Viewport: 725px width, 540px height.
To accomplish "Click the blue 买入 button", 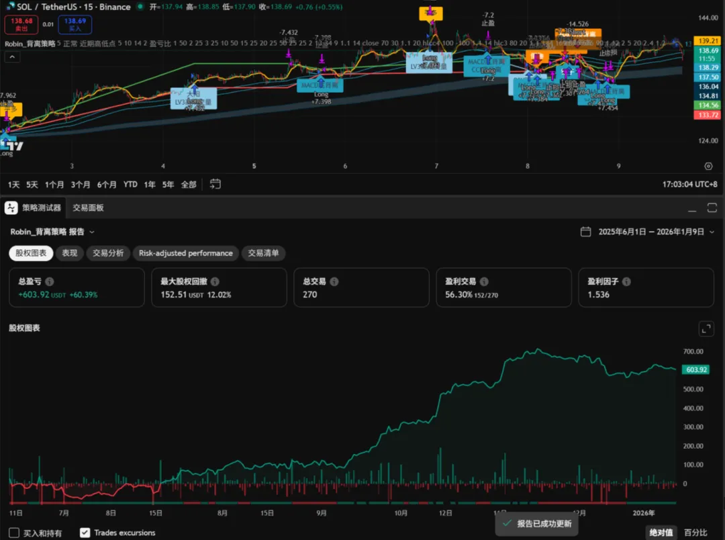I will coord(75,25).
